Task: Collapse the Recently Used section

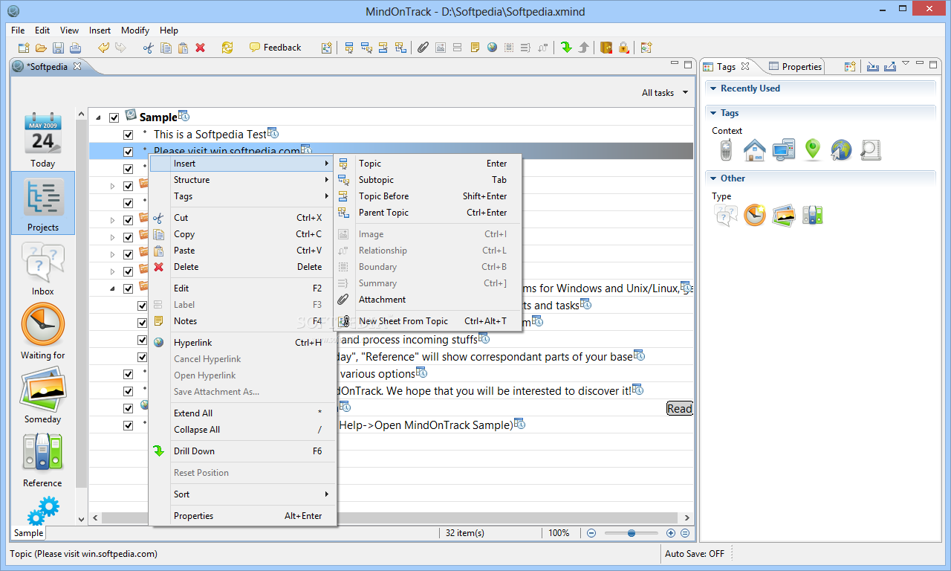Action: [x=712, y=88]
